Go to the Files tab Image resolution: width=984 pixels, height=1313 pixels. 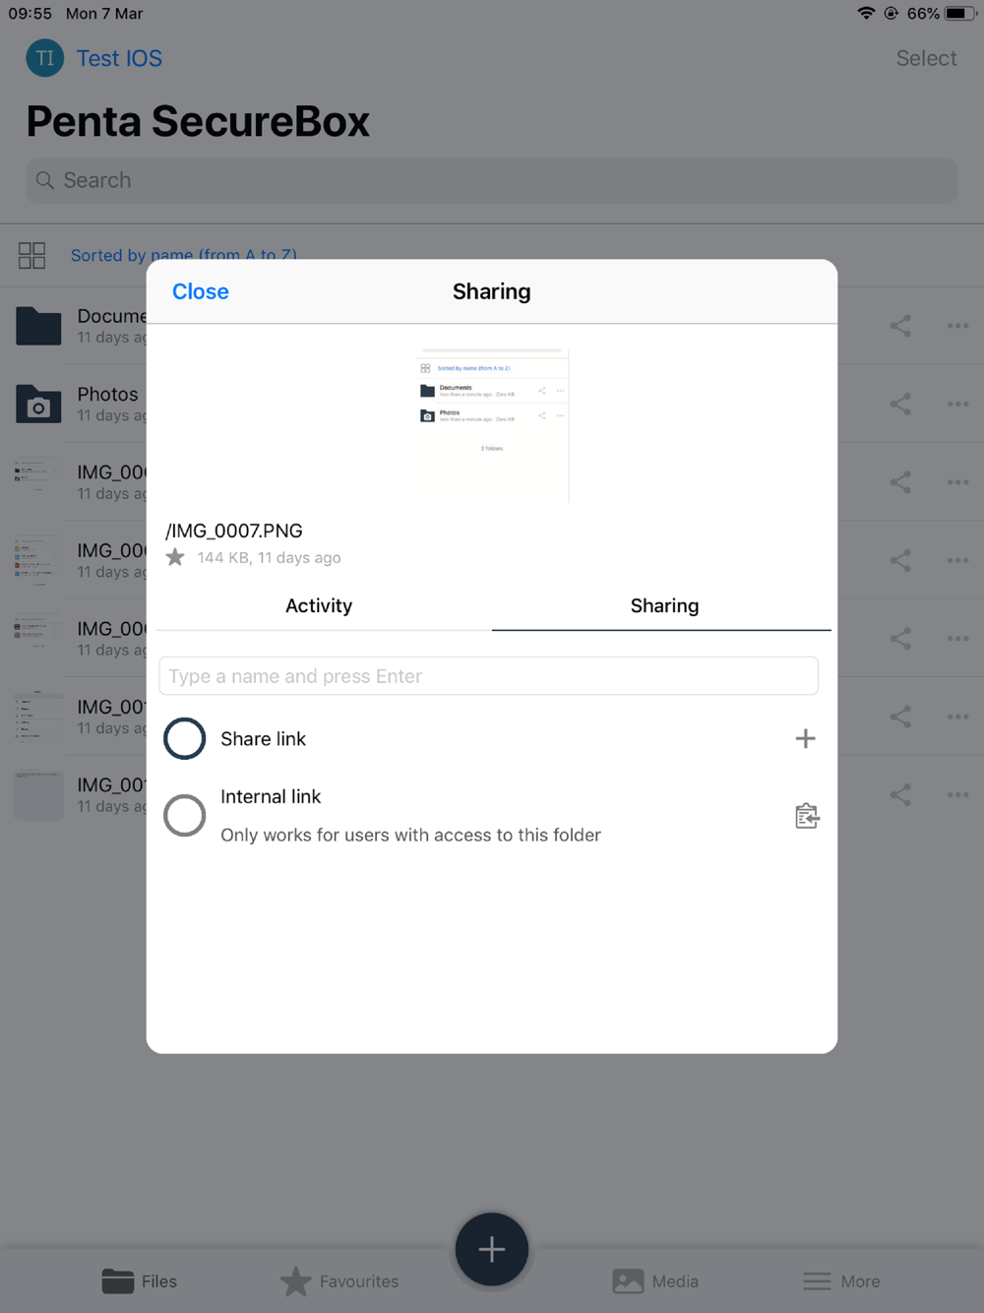[x=140, y=1281]
